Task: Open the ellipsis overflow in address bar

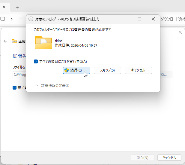Action: tap(20, 19)
